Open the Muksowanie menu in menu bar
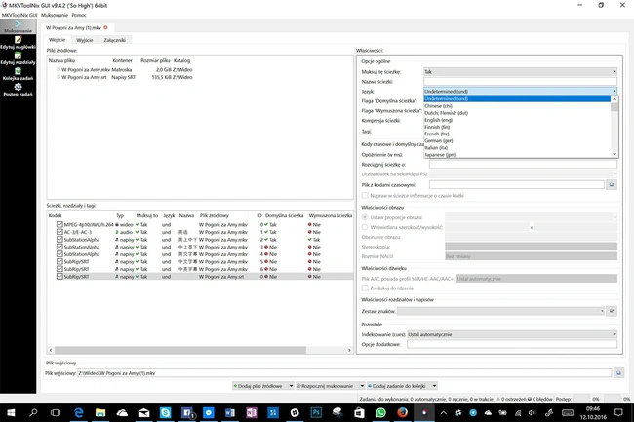Viewport: 634px width, 422px height. point(55,15)
